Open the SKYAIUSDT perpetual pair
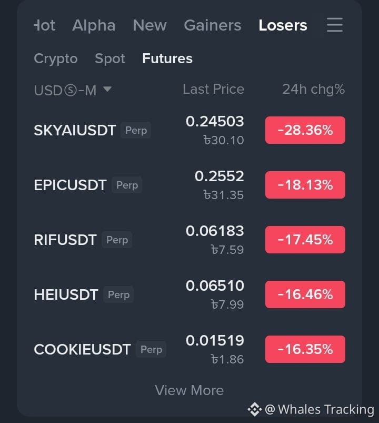The height and width of the screenshot is (423, 379). pyautogui.click(x=189, y=130)
